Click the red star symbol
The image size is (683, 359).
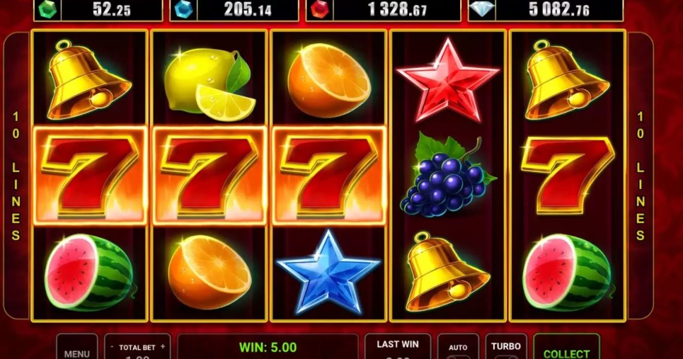click(x=448, y=81)
